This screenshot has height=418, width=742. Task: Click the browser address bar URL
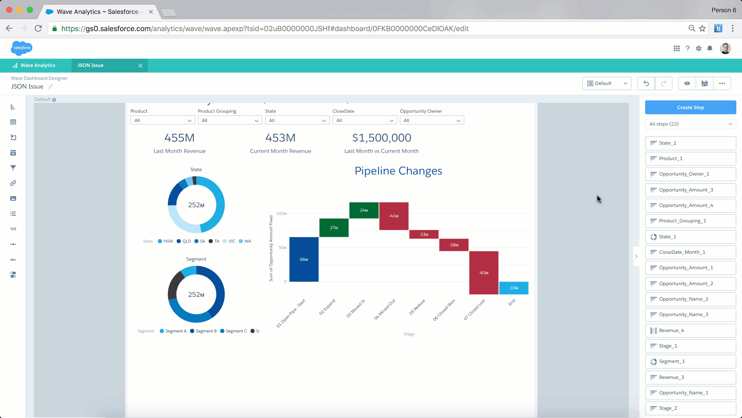point(265,28)
